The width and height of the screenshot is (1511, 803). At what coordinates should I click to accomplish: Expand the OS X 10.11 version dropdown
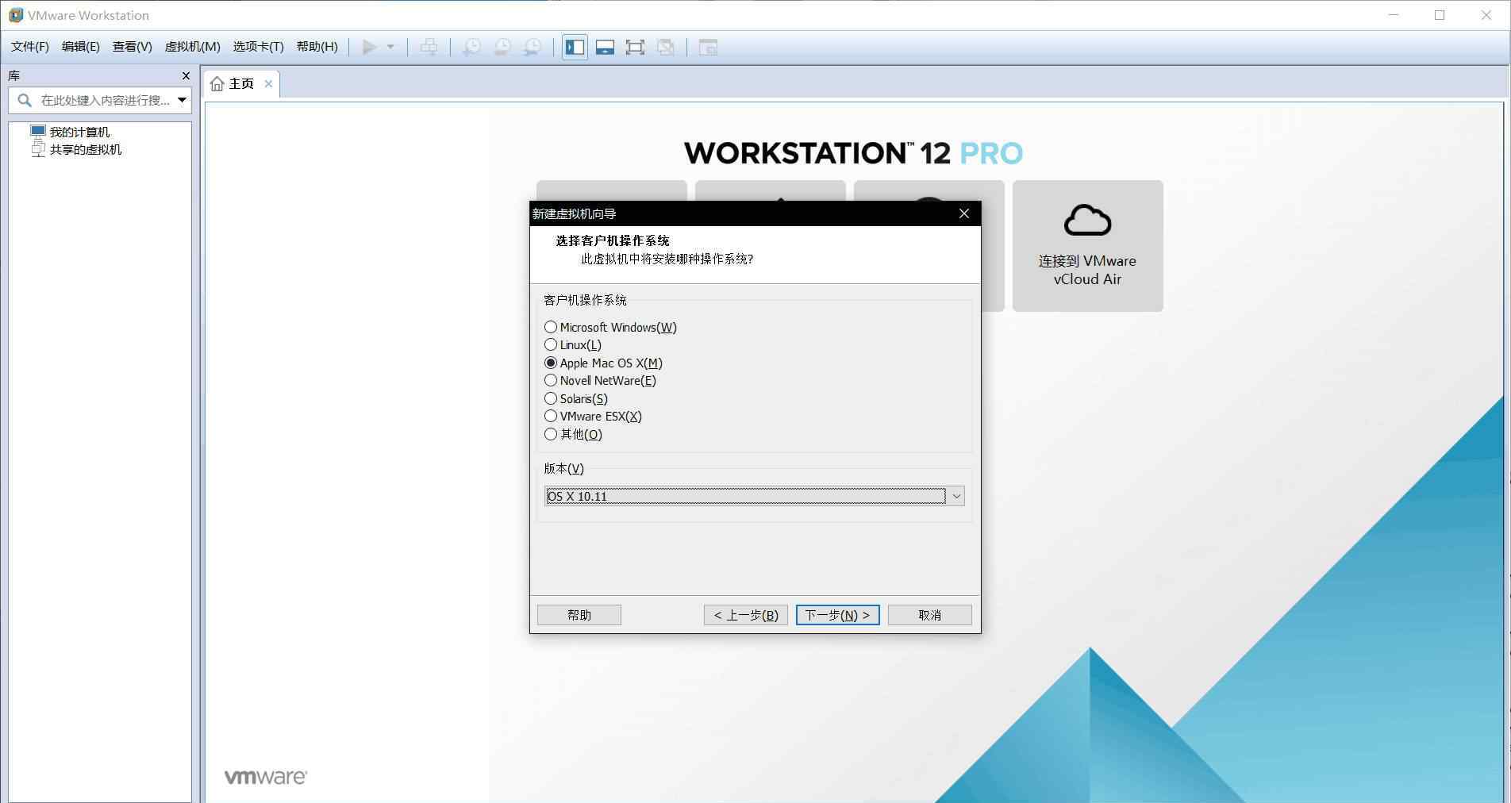(956, 497)
